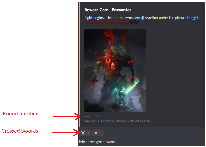Click the embed's orange left border strip

pyautogui.click(x=79, y=65)
